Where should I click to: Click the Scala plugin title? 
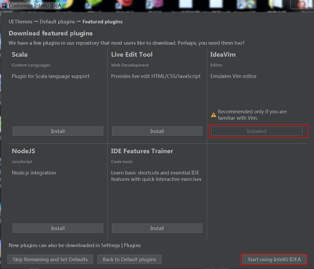20,55
